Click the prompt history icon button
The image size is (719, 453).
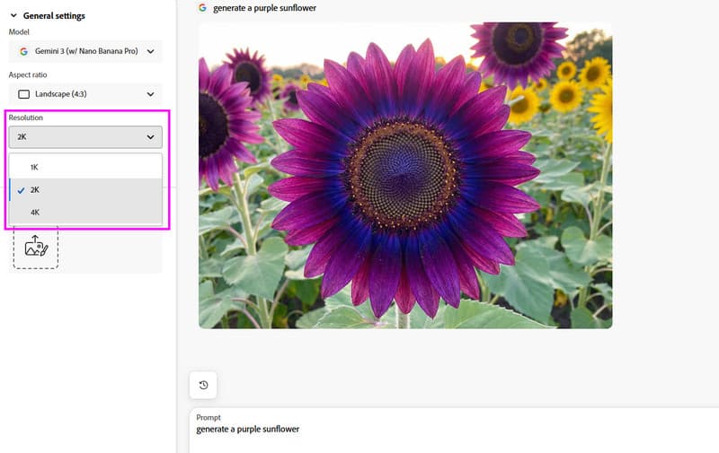(203, 385)
